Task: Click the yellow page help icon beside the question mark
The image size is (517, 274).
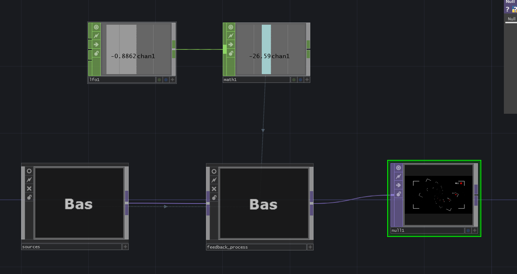Action: tap(514, 9)
